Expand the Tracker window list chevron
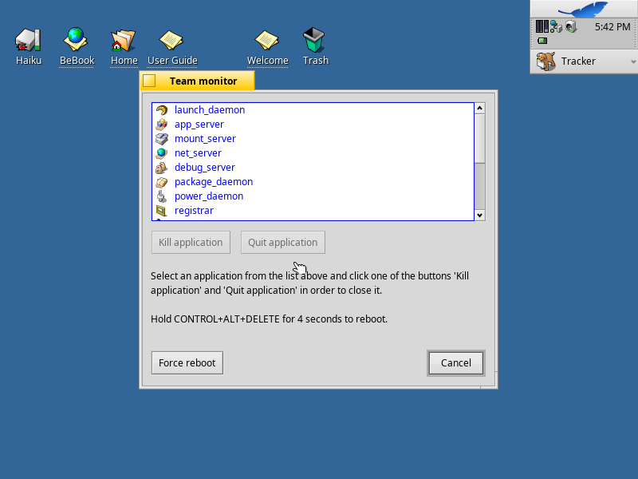 click(632, 61)
